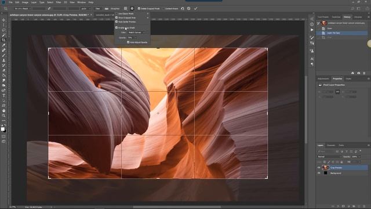The height and width of the screenshot is (209, 371).
Task: Open the layer Fill dropdown arrow
Action: 359,162
